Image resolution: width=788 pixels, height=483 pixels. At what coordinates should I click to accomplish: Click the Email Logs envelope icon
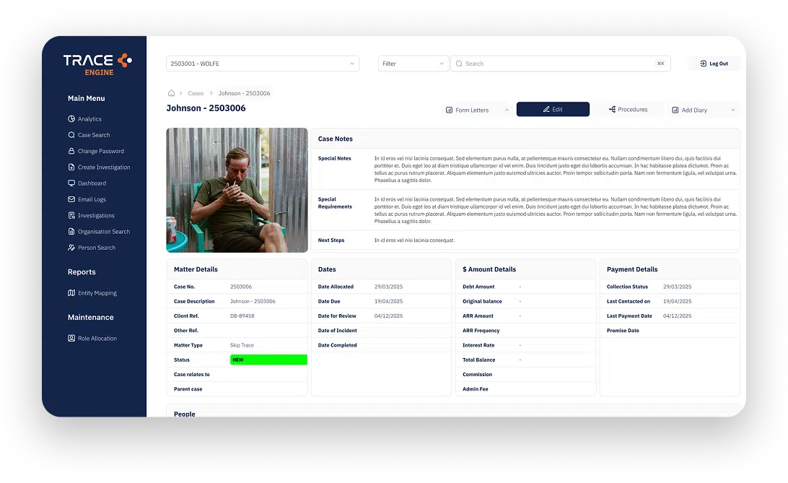coord(71,199)
